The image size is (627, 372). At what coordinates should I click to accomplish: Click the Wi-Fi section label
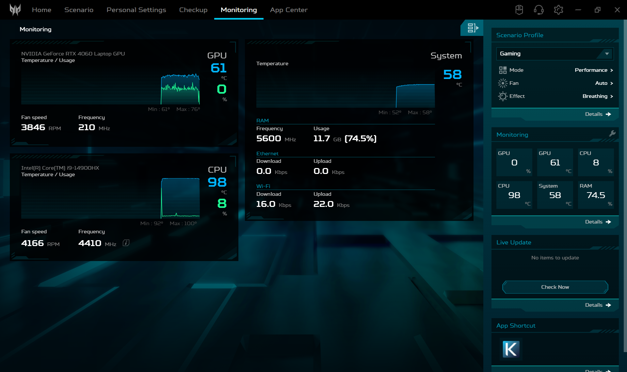[x=263, y=186]
